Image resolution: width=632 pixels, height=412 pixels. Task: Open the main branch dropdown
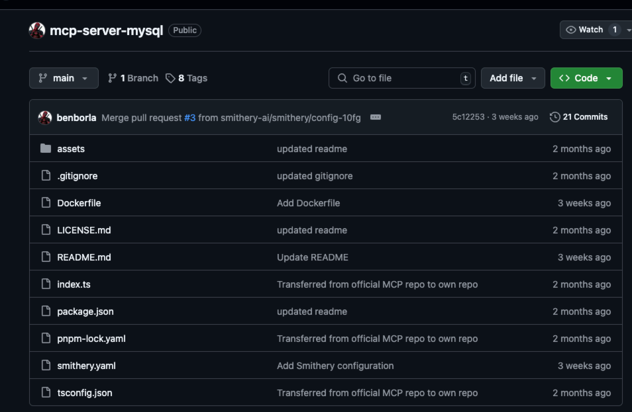click(64, 78)
